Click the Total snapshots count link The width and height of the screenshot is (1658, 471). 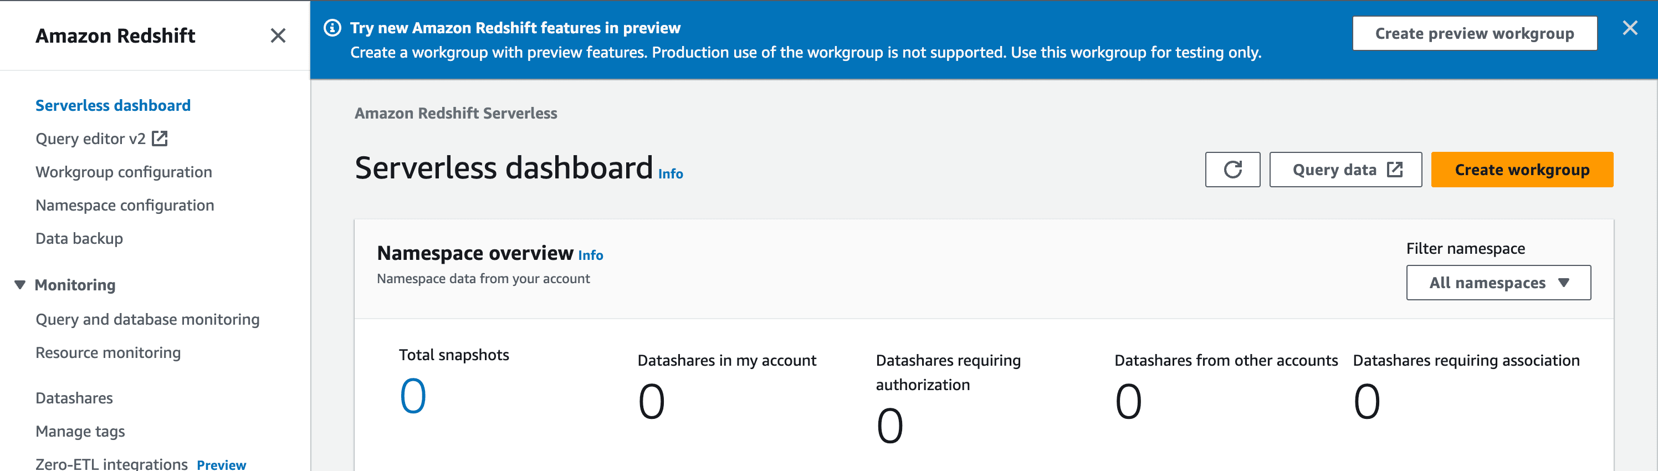point(413,396)
